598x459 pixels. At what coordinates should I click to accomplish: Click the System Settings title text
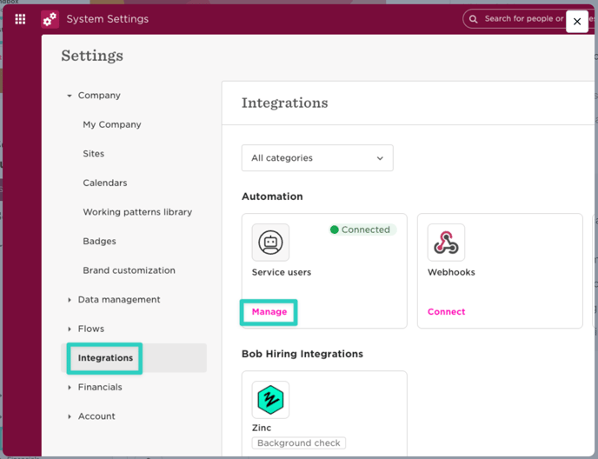pyautogui.click(x=108, y=19)
